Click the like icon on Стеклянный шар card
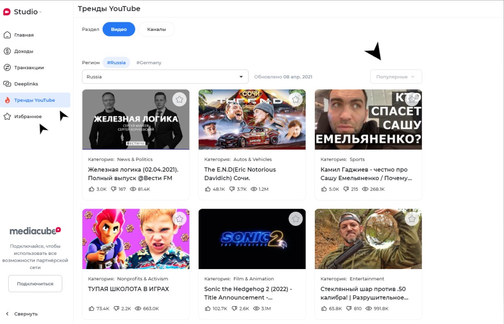504x324 pixels. (x=324, y=309)
